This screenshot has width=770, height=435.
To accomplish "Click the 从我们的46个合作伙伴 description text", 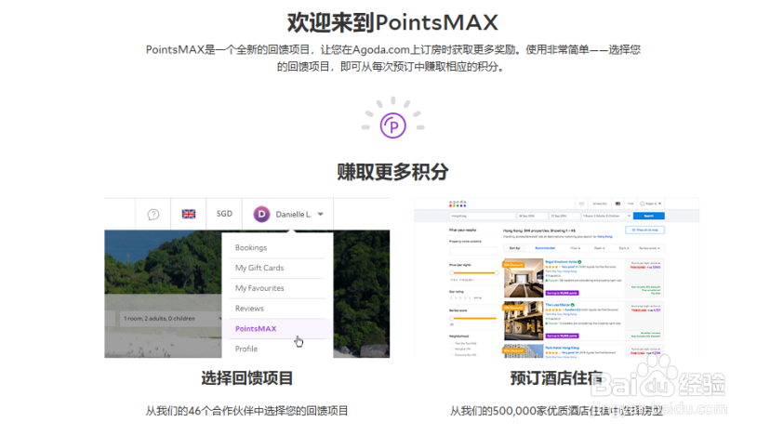I will coord(247,411).
